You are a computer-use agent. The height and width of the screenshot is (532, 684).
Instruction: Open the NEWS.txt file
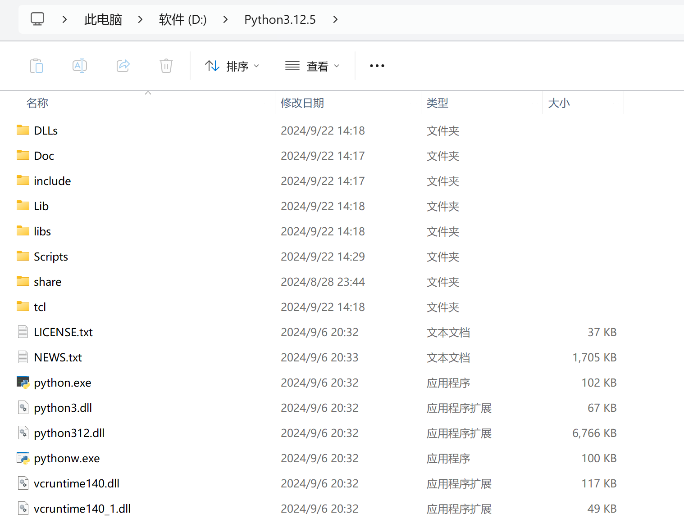(x=58, y=357)
